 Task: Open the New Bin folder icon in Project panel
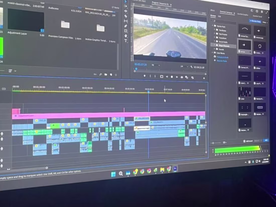(x=106, y=74)
